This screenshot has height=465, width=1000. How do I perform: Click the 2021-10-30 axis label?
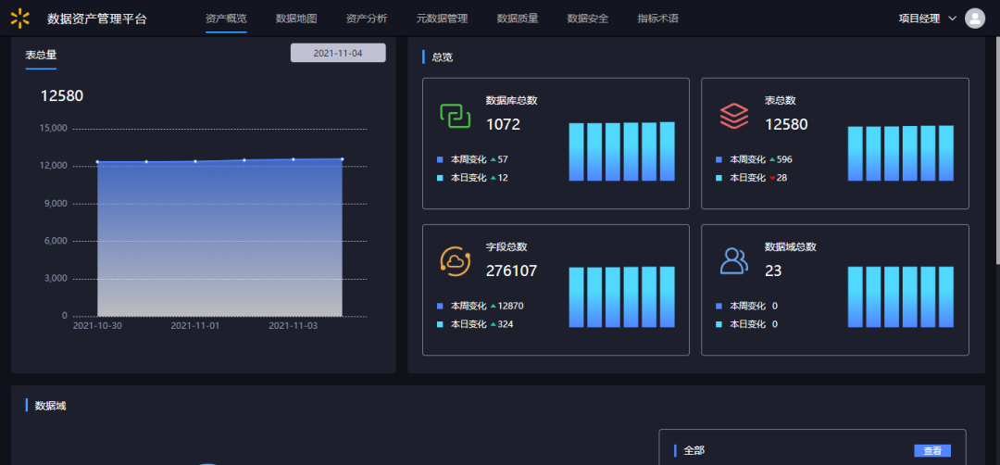97,326
